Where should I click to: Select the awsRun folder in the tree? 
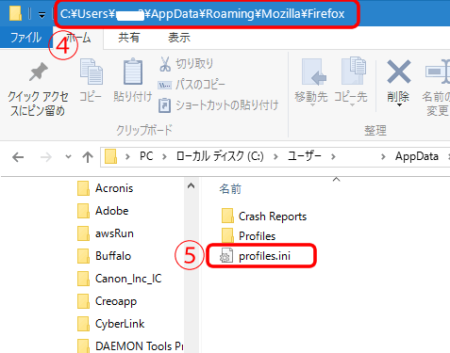point(106,233)
